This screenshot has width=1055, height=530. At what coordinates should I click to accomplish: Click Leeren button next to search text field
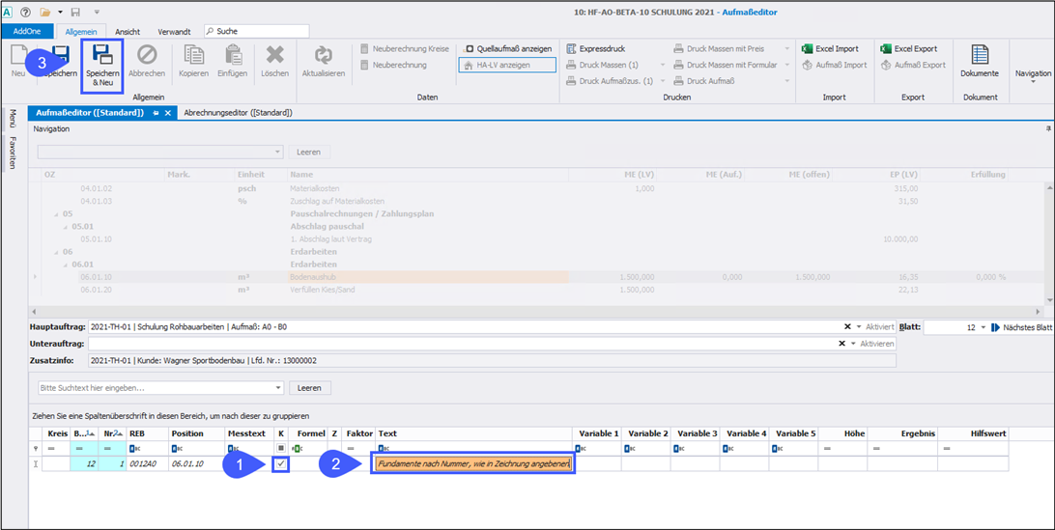(309, 388)
